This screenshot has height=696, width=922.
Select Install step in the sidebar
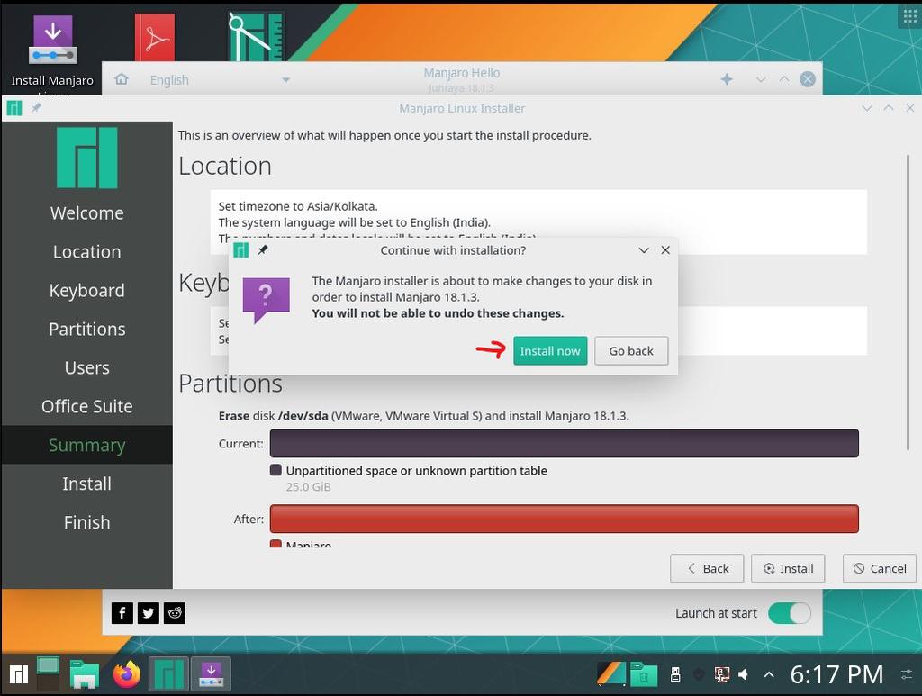point(87,484)
